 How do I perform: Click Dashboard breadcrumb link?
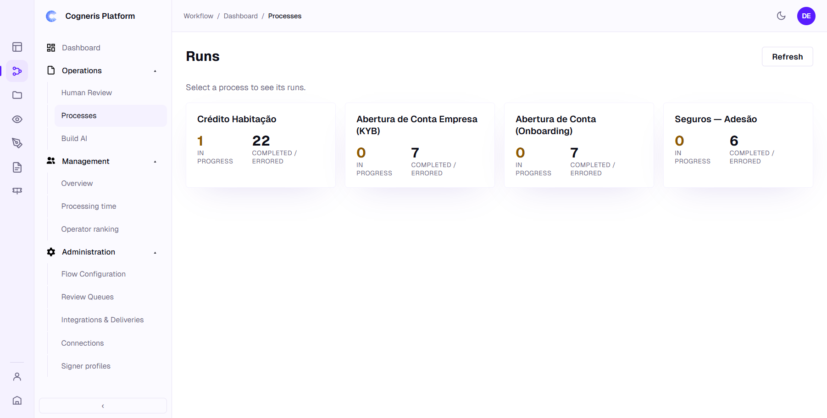tap(240, 16)
